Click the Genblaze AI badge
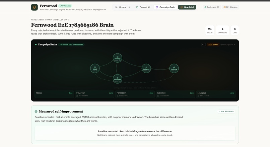 tap(212, 7)
